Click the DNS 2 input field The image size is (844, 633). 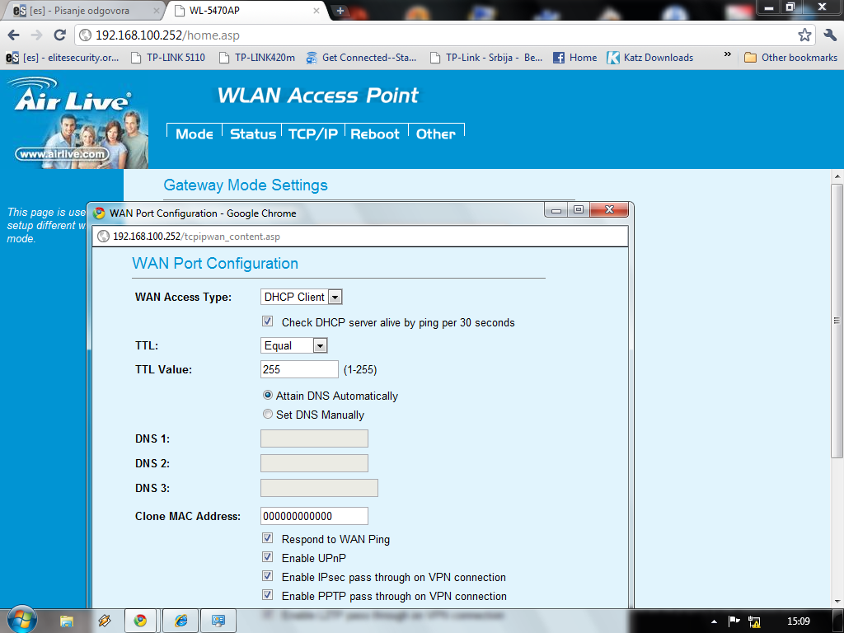pos(314,463)
